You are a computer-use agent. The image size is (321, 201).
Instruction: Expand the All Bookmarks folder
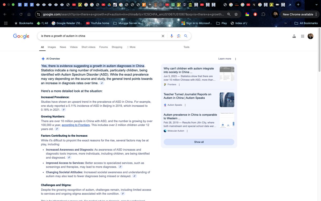click(x=306, y=23)
